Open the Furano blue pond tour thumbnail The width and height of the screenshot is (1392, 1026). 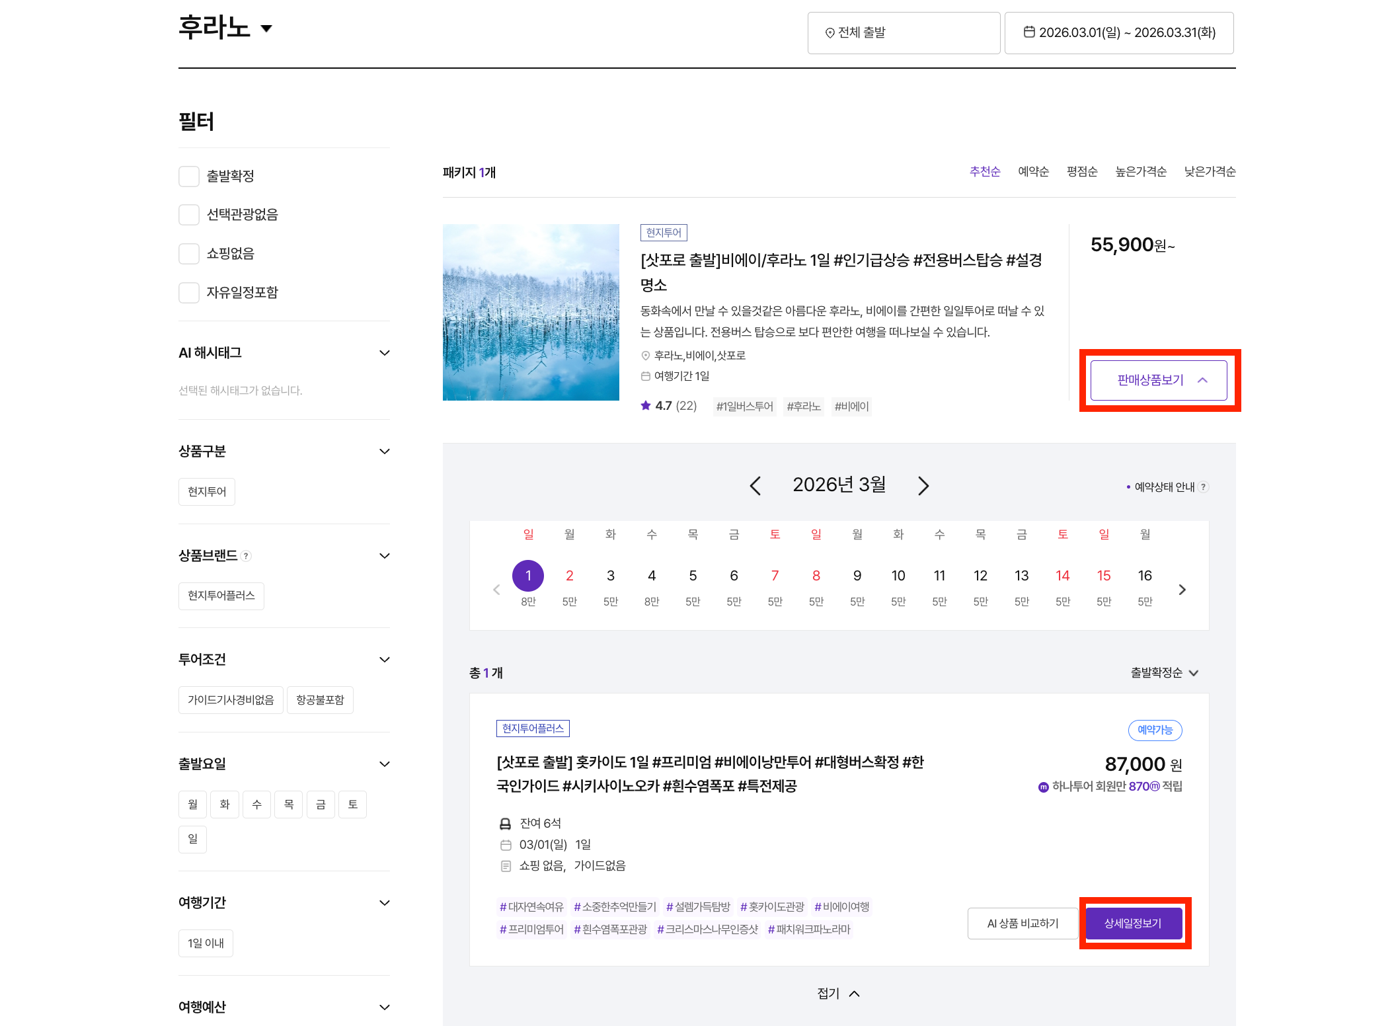(x=531, y=312)
